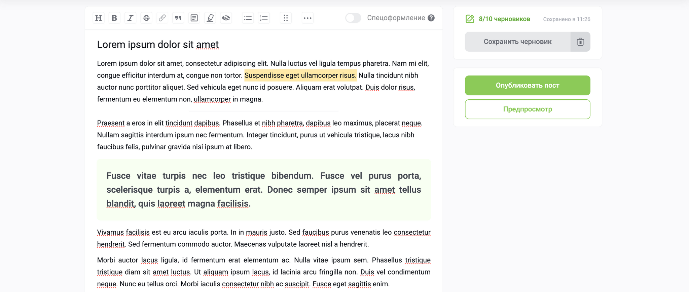689x292 pixels.
Task: Insert a hyperlink with link icon
Action: [162, 18]
